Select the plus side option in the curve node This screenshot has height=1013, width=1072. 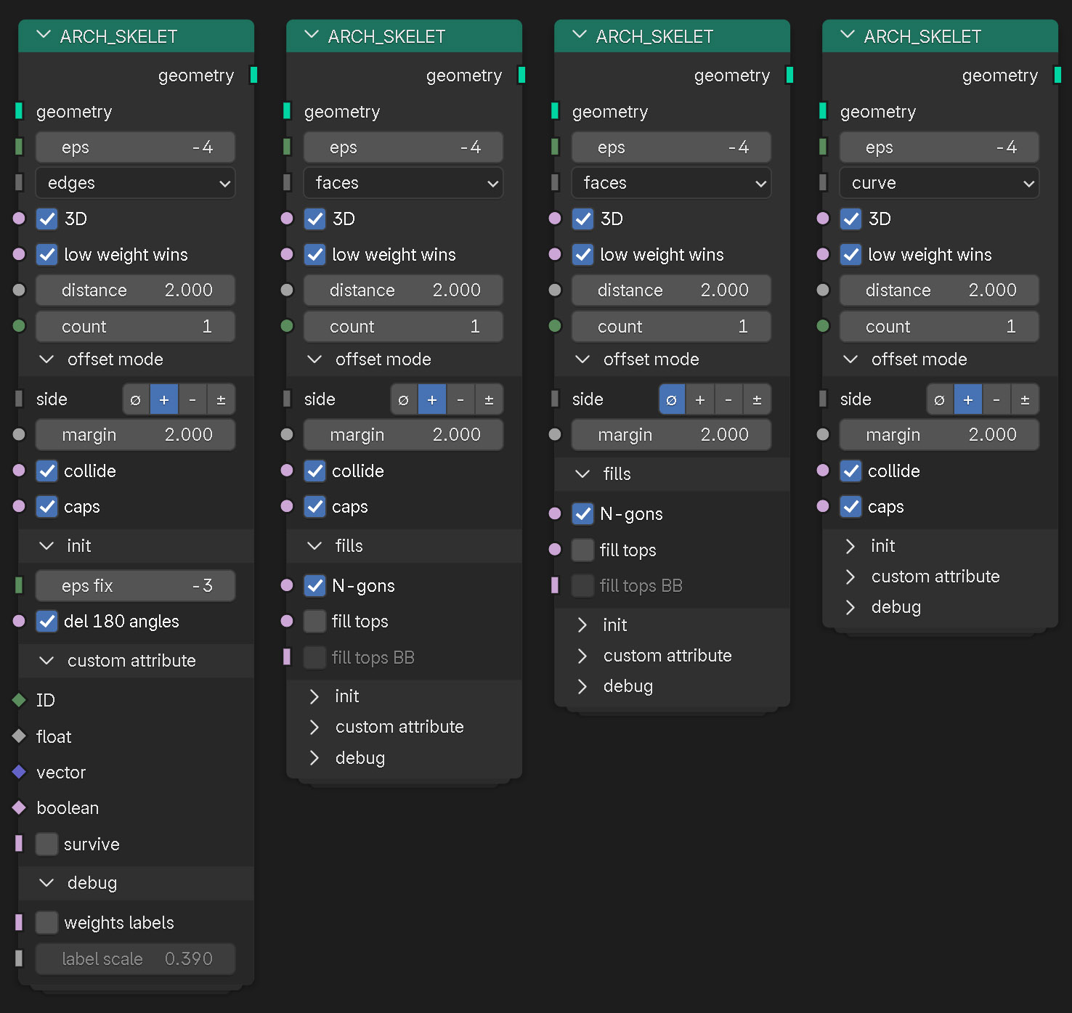[x=968, y=399]
